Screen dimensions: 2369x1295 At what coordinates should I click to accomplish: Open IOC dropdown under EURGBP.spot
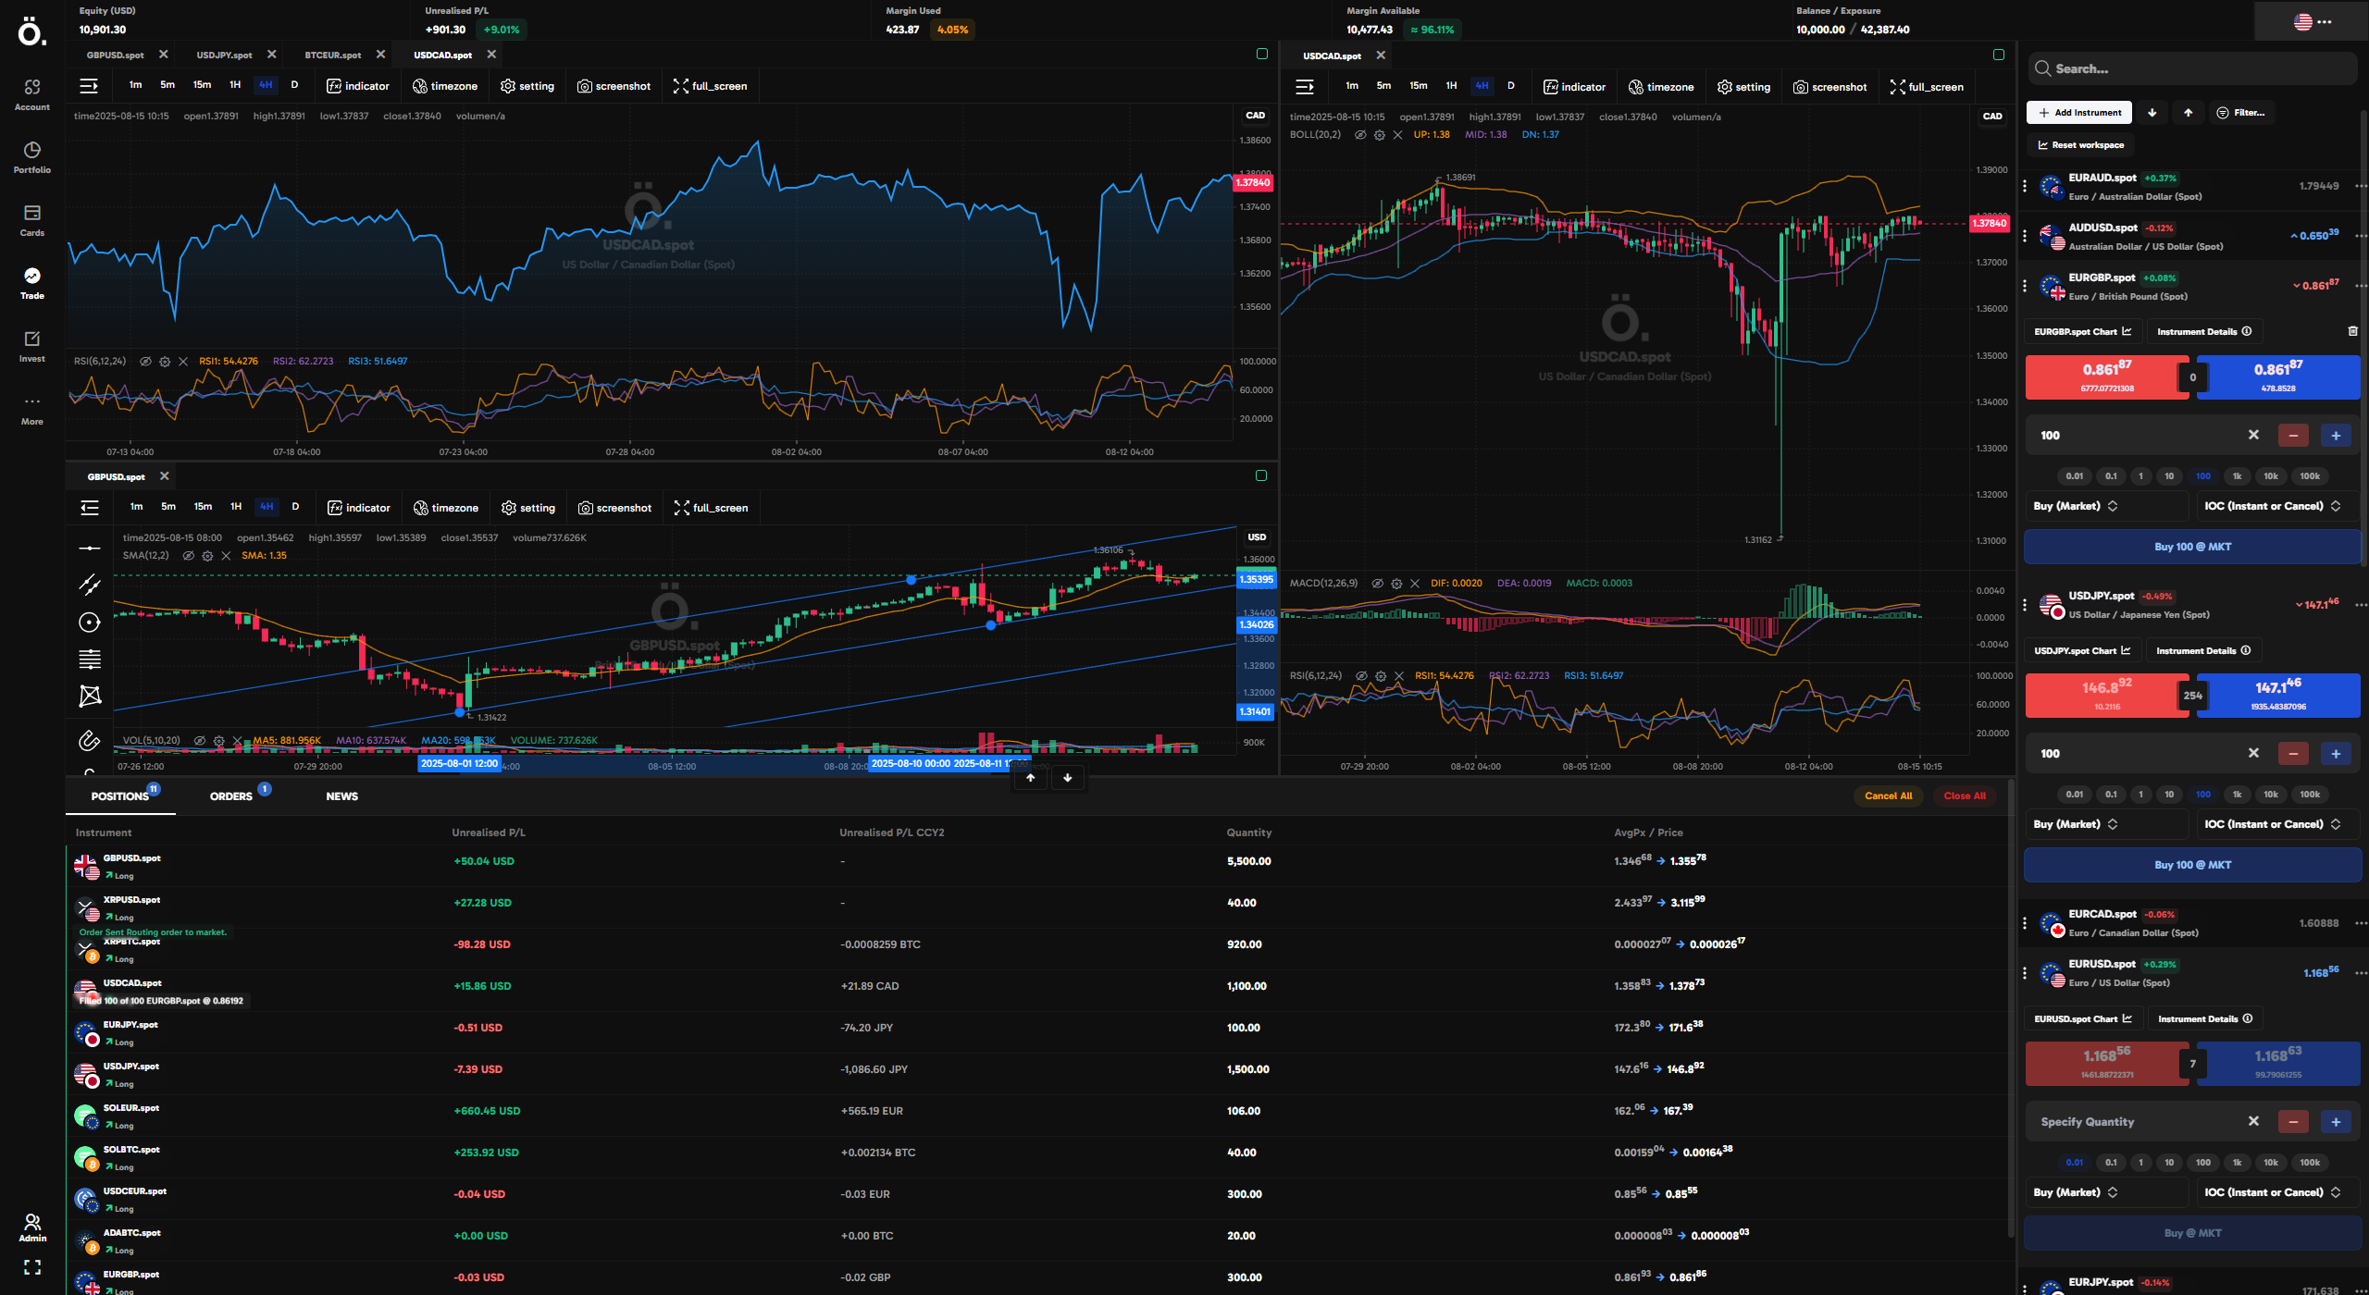click(x=2278, y=506)
